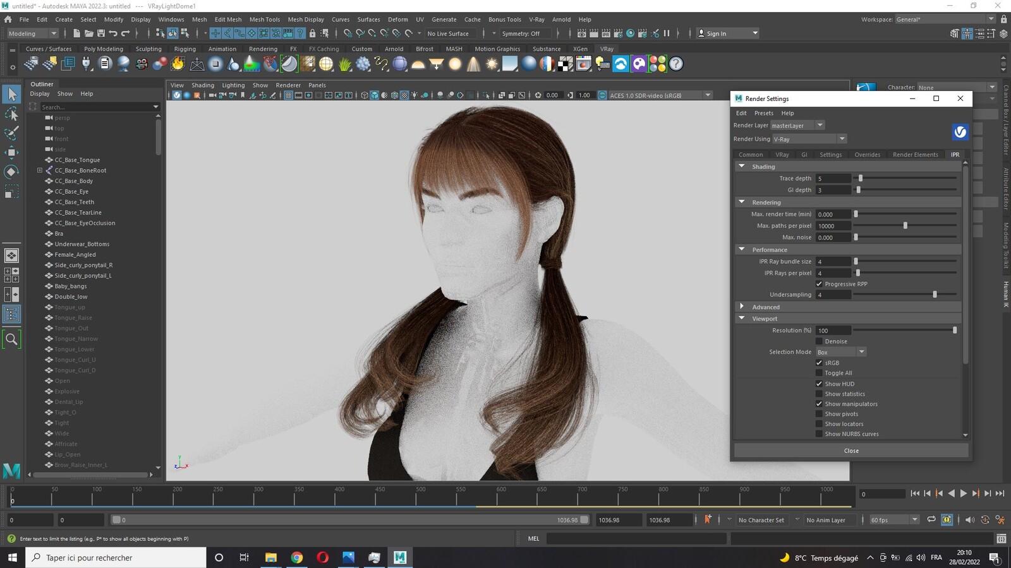
Task: Expand the Advanced section
Action: point(742,307)
